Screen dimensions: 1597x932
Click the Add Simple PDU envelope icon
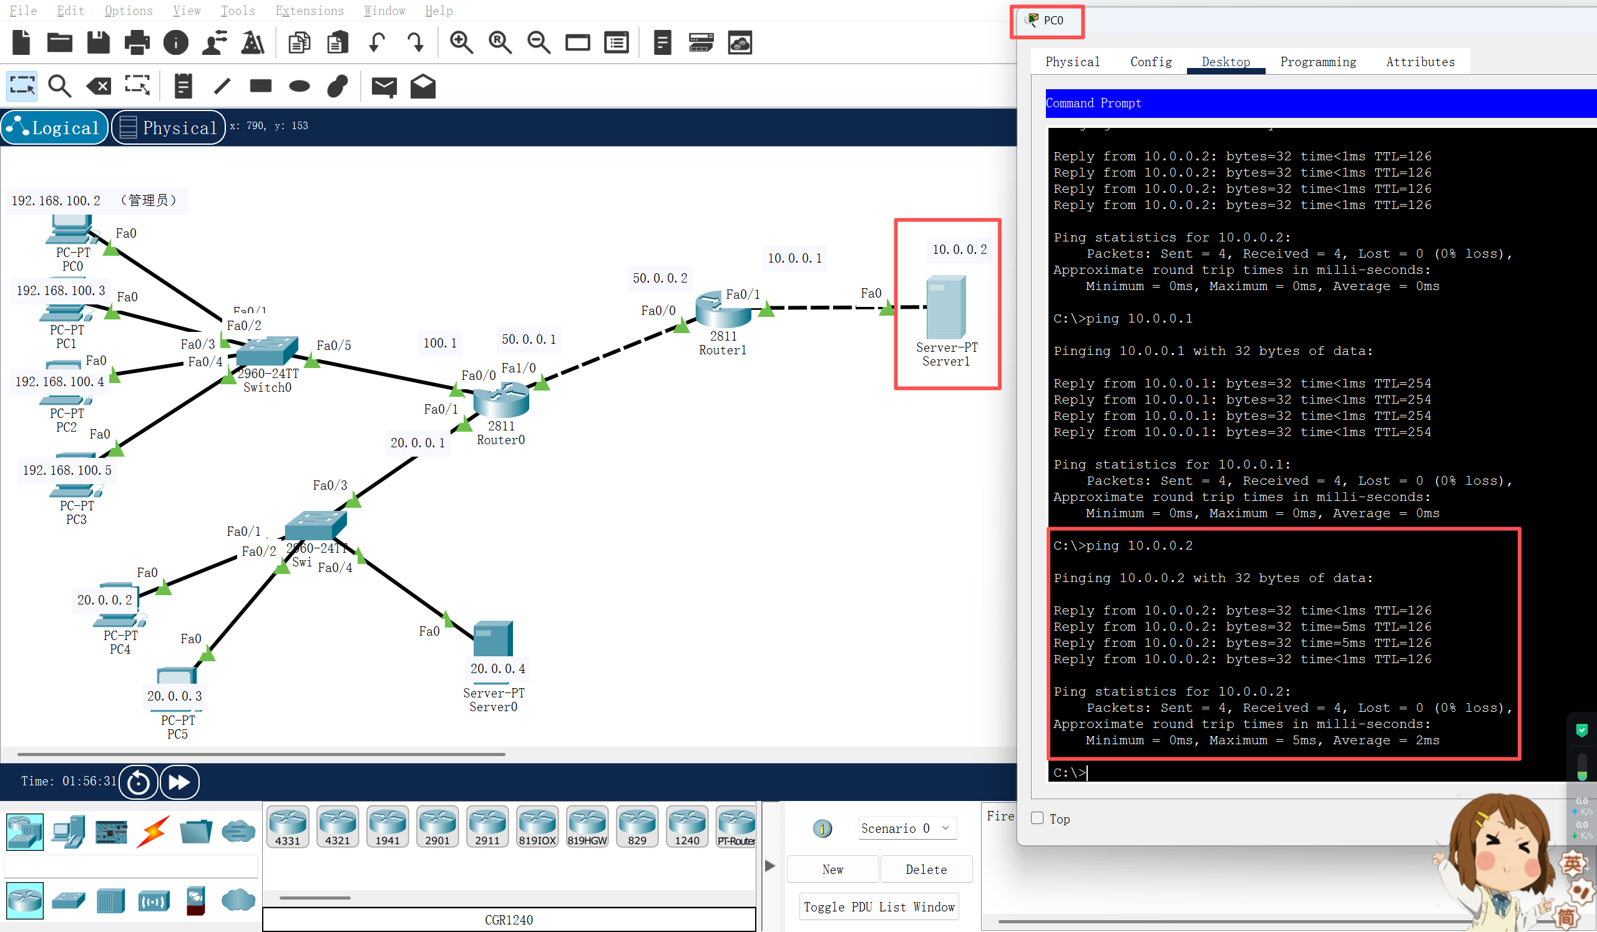click(x=384, y=86)
